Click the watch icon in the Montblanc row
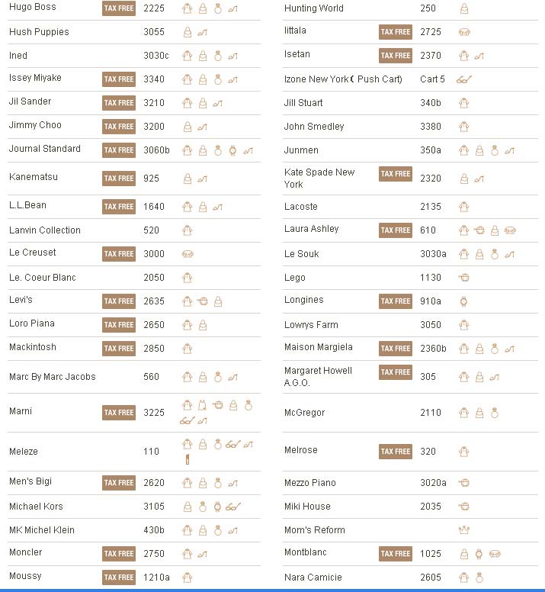This screenshot has height=592, width=545. [x=479, y=554]
